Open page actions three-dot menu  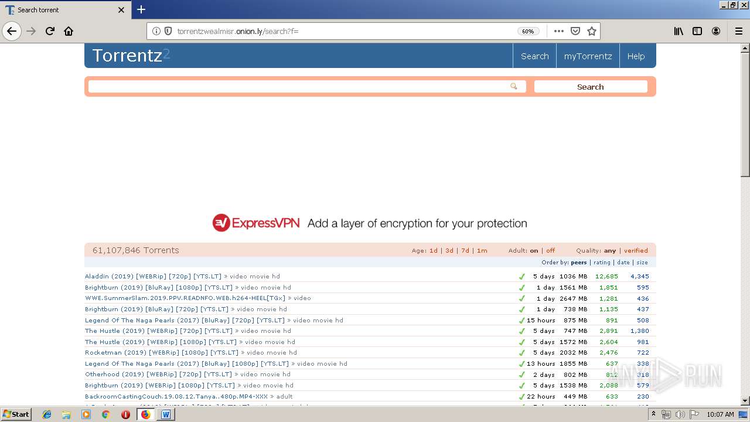[558, 31]
